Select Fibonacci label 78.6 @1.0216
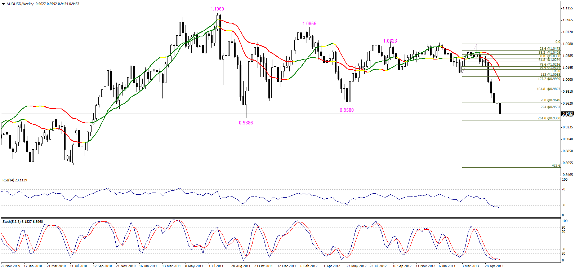 tap(550, 65)
